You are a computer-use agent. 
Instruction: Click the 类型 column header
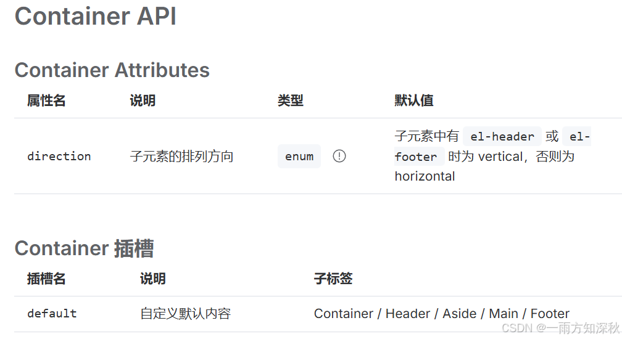pyautogui.click(x=291, y=100)
